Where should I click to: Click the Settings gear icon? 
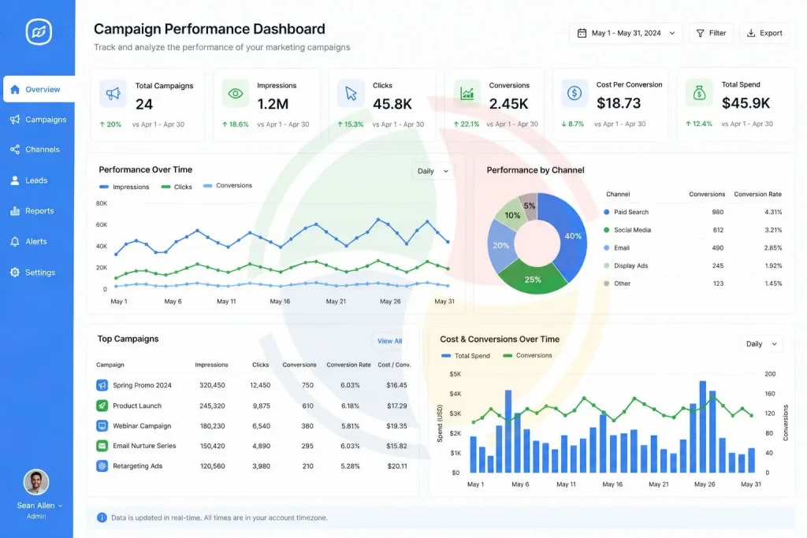(x=15, y=273)
